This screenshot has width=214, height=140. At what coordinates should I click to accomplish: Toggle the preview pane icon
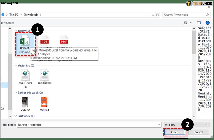(199, 23)
